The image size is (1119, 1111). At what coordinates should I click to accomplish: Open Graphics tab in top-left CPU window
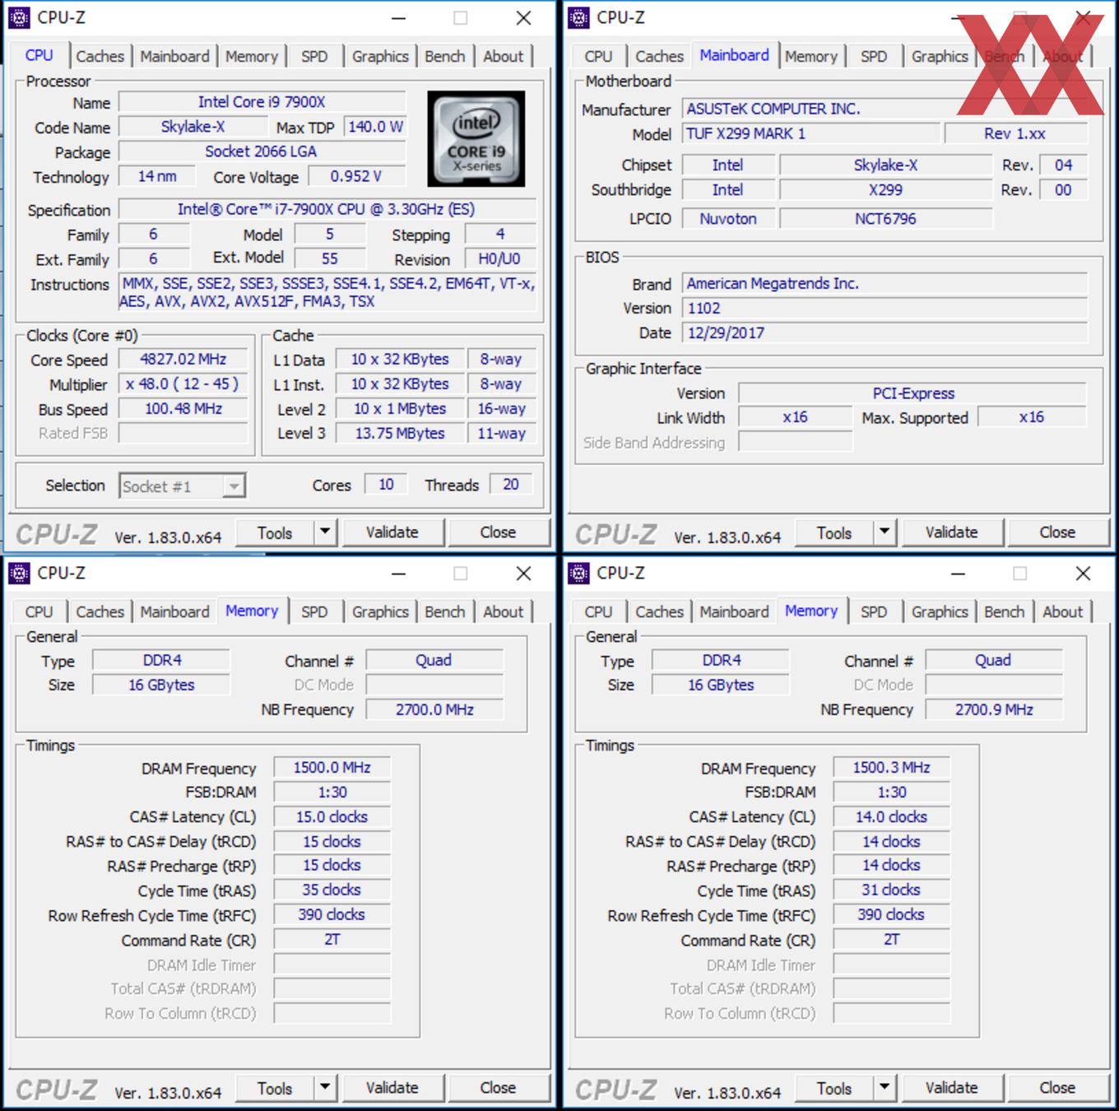380,56
